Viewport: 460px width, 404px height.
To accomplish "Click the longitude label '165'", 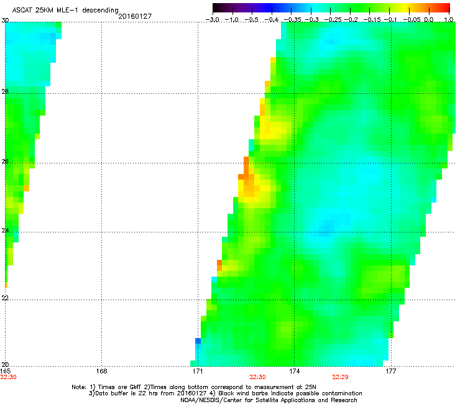I will (x=5, y=372).
